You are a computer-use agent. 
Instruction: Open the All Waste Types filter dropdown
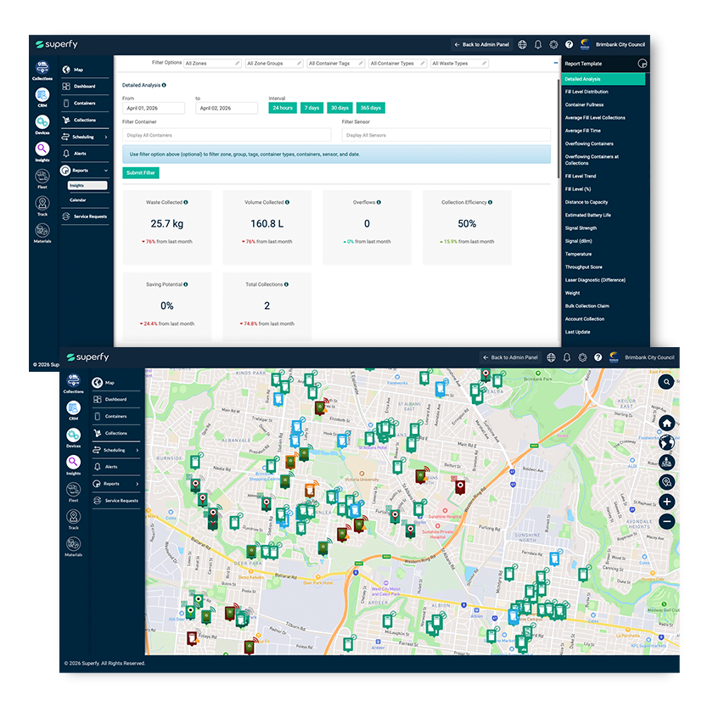click(459, 64)
